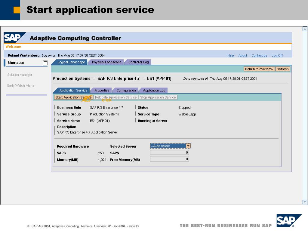Switch to the Configuration tab
This screenshot has height=231, width=308.
coord(126,90)
